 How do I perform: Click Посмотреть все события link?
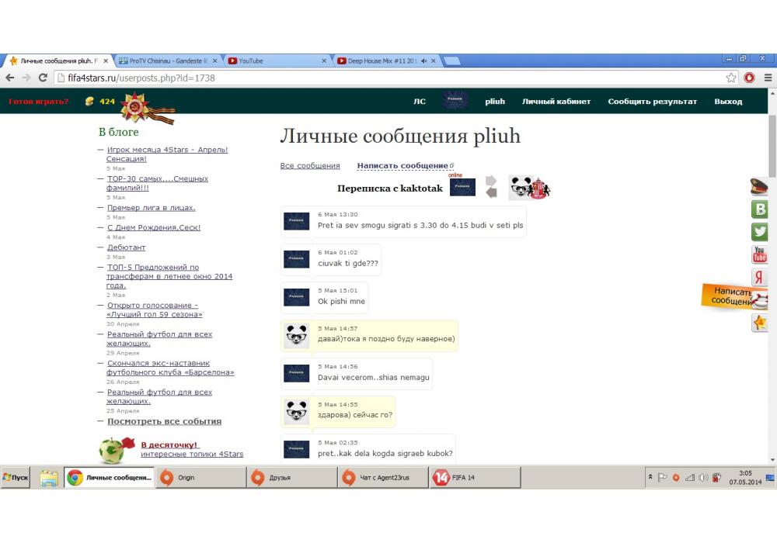click(164, 421)
